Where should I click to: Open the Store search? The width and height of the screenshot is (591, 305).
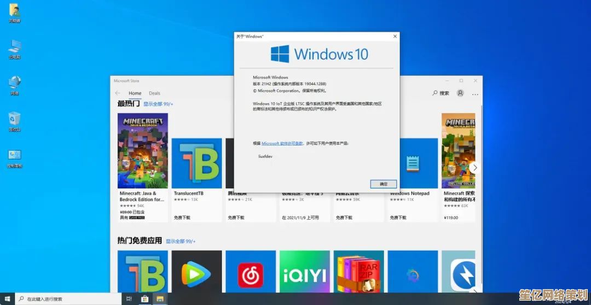coord(441,93)
